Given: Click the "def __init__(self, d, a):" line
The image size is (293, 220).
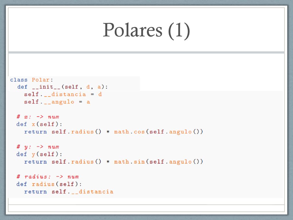Looking at the screenshot, I should point(63,87).
